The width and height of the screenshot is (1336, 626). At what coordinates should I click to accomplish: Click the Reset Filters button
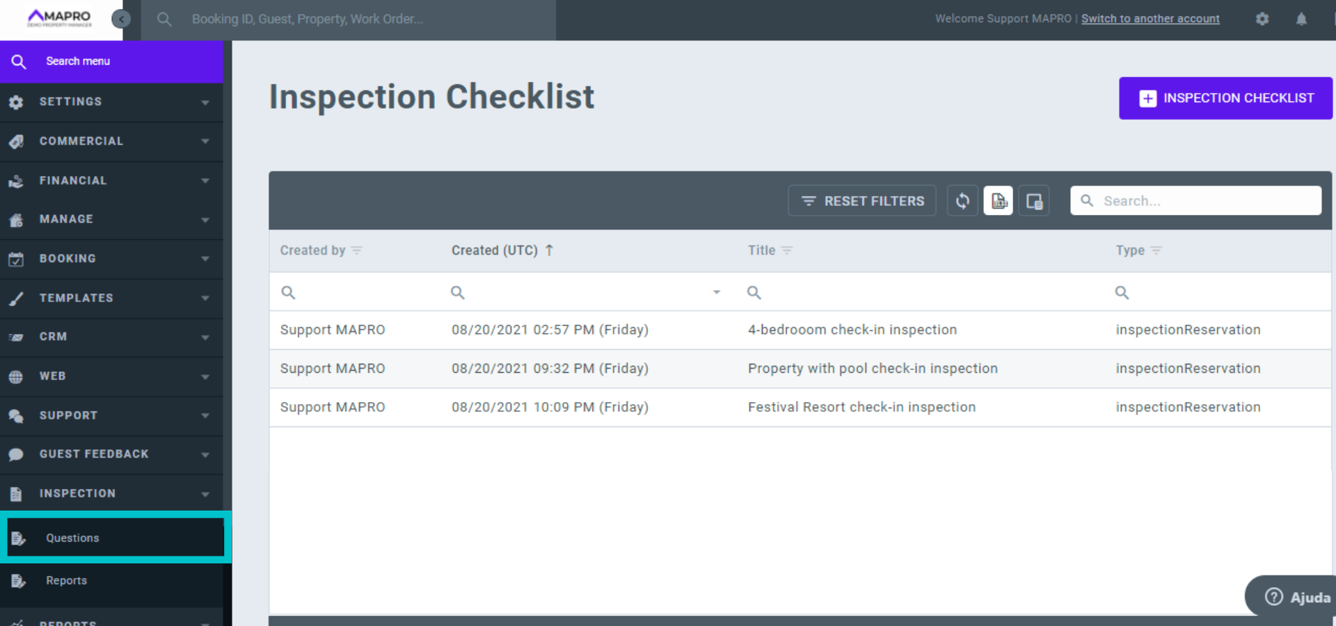point(862,201)
